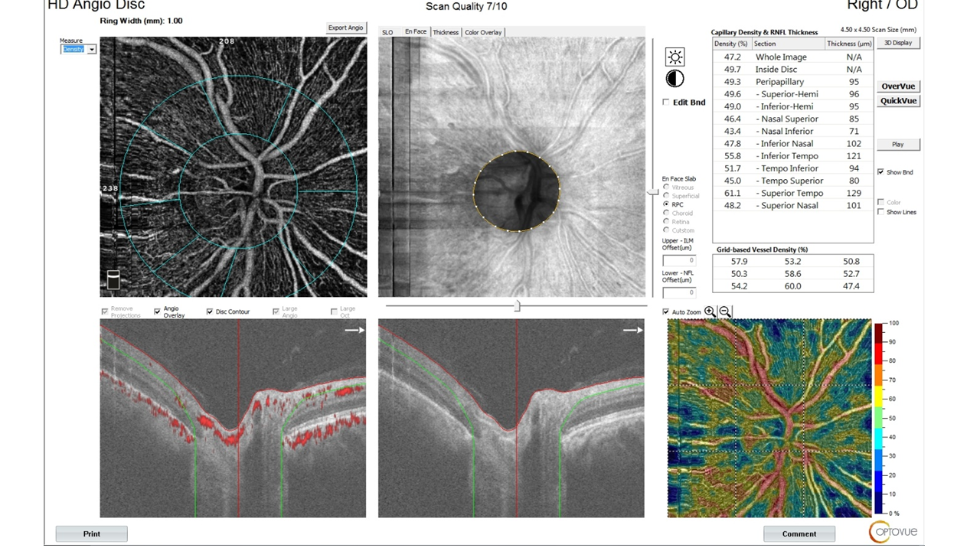980x551 pixels.
Task: Select the Tempo Inferior row
Action: 793,168
